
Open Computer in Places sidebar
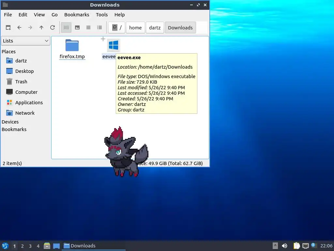click(x=25, y=92)
